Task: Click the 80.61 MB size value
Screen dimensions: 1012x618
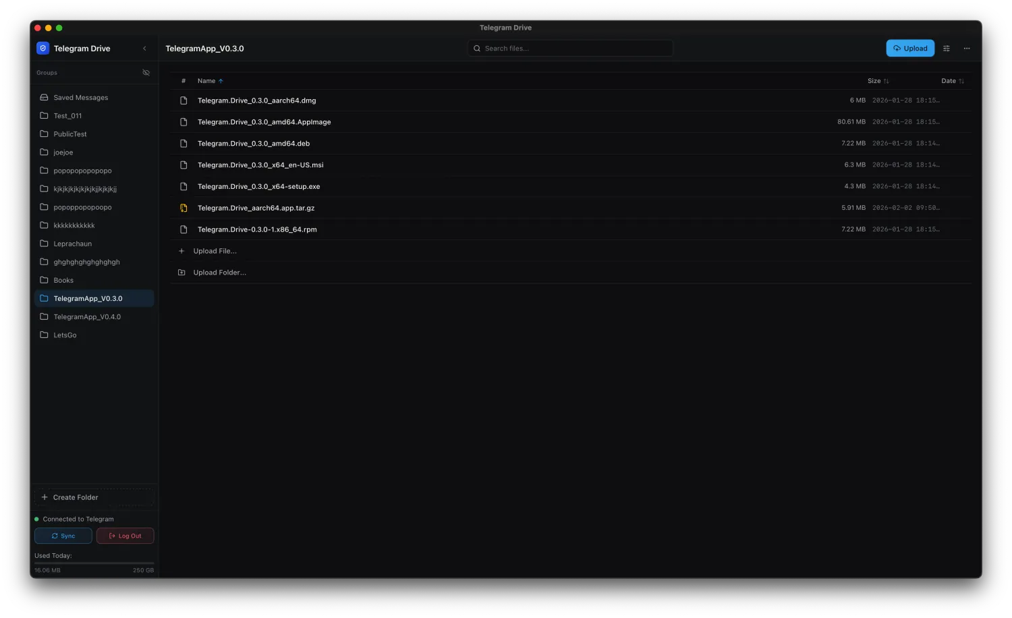Action: coord(851,122)
